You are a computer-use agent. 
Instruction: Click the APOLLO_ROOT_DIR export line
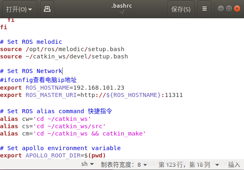pos(53,155)
